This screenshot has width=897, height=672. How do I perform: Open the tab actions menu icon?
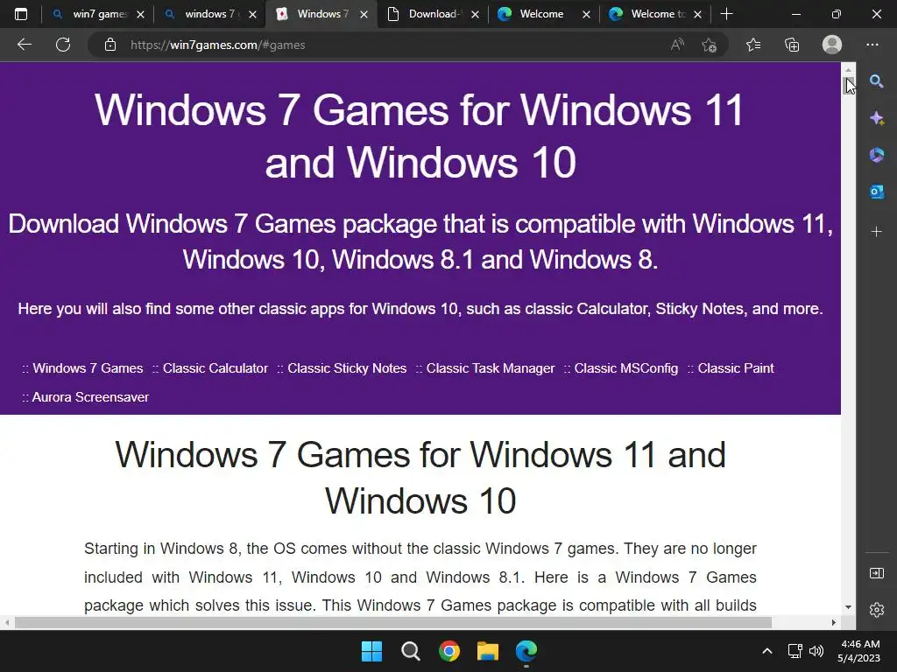tap(21, 14)
